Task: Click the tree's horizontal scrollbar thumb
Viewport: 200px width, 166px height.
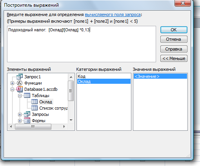Action: coord(33,126)
